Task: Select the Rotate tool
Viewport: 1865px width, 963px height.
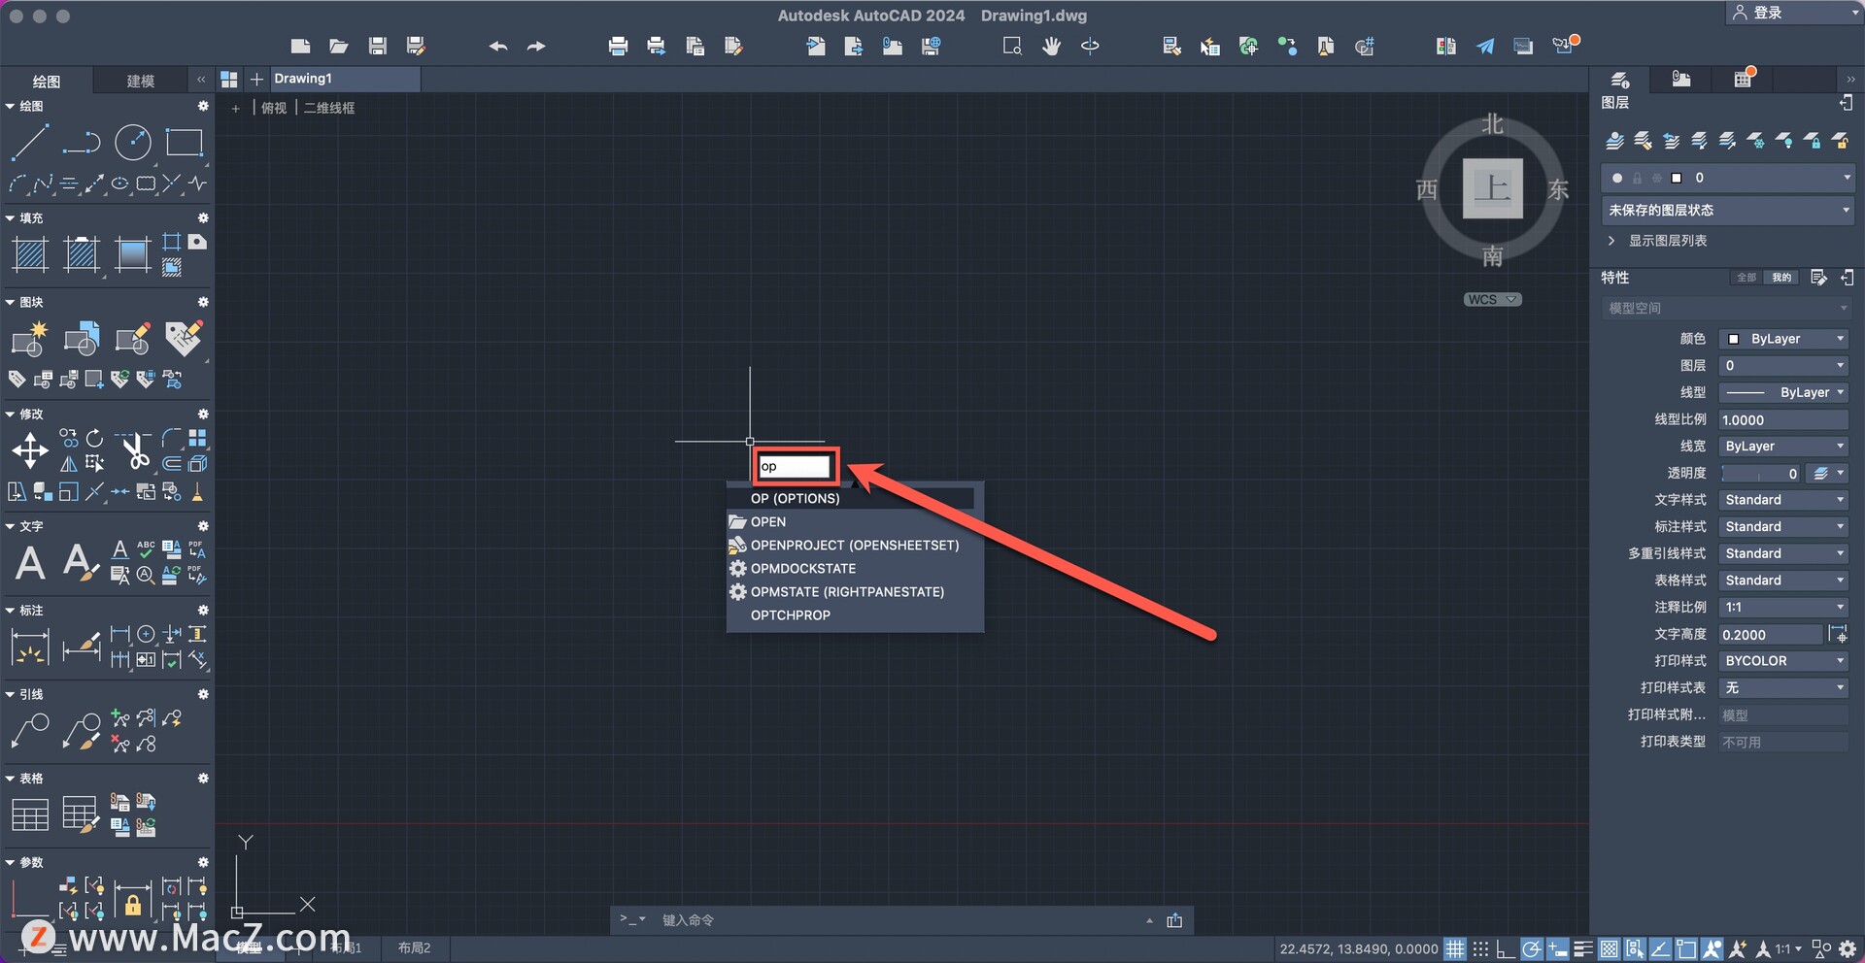Action: click(94, 439)
